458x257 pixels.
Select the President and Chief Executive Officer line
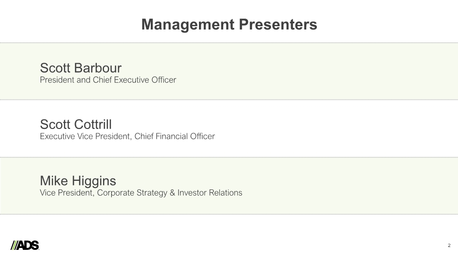[x=108, y=80]
